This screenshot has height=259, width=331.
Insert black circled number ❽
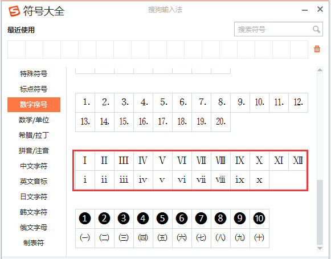[x=220, y=219]
